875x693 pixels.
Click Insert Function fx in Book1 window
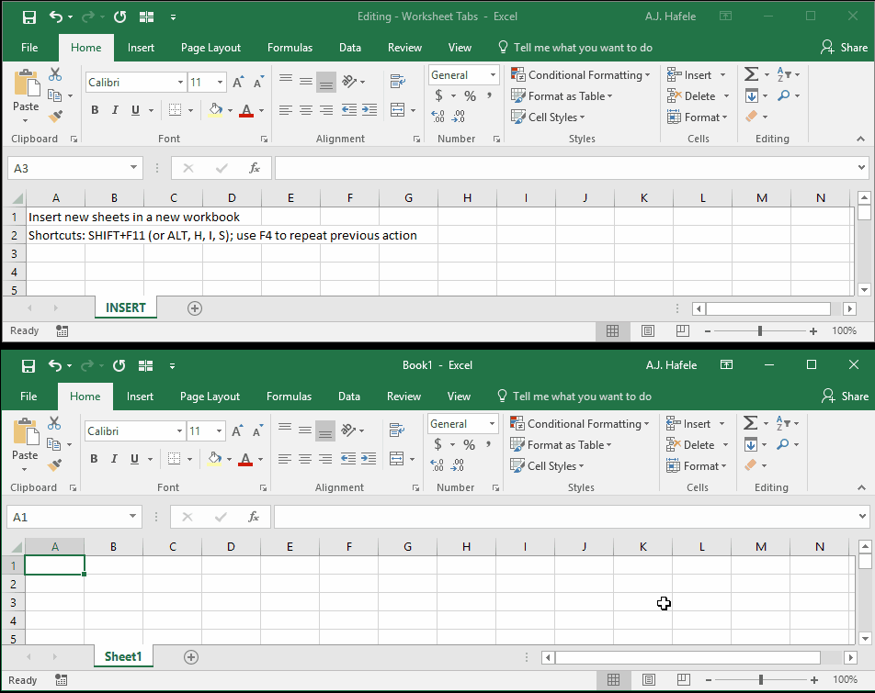click(254, 517)
